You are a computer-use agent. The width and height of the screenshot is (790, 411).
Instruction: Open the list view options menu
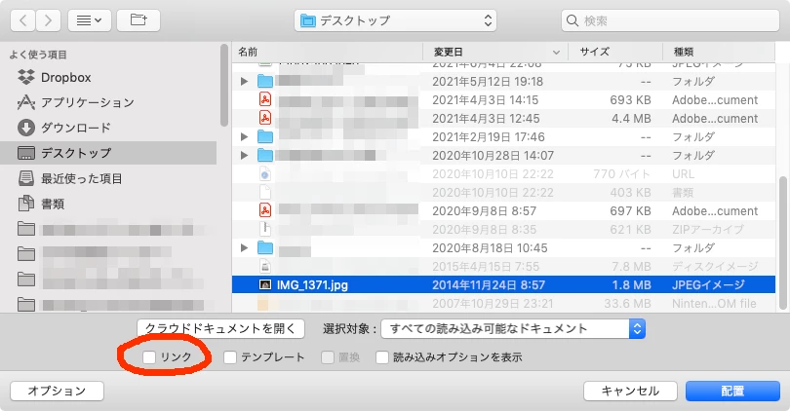click(x=89, y=20)
